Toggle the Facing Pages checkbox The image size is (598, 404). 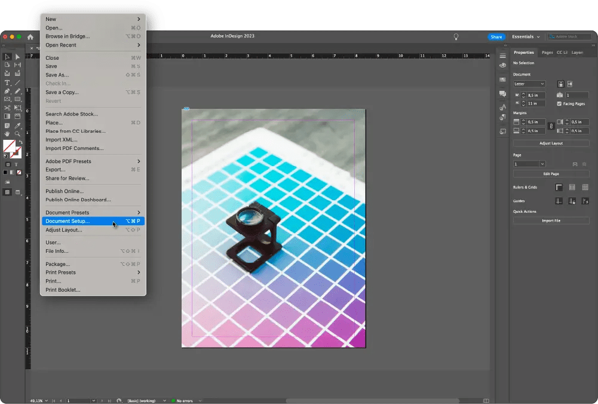click(559, 103)
